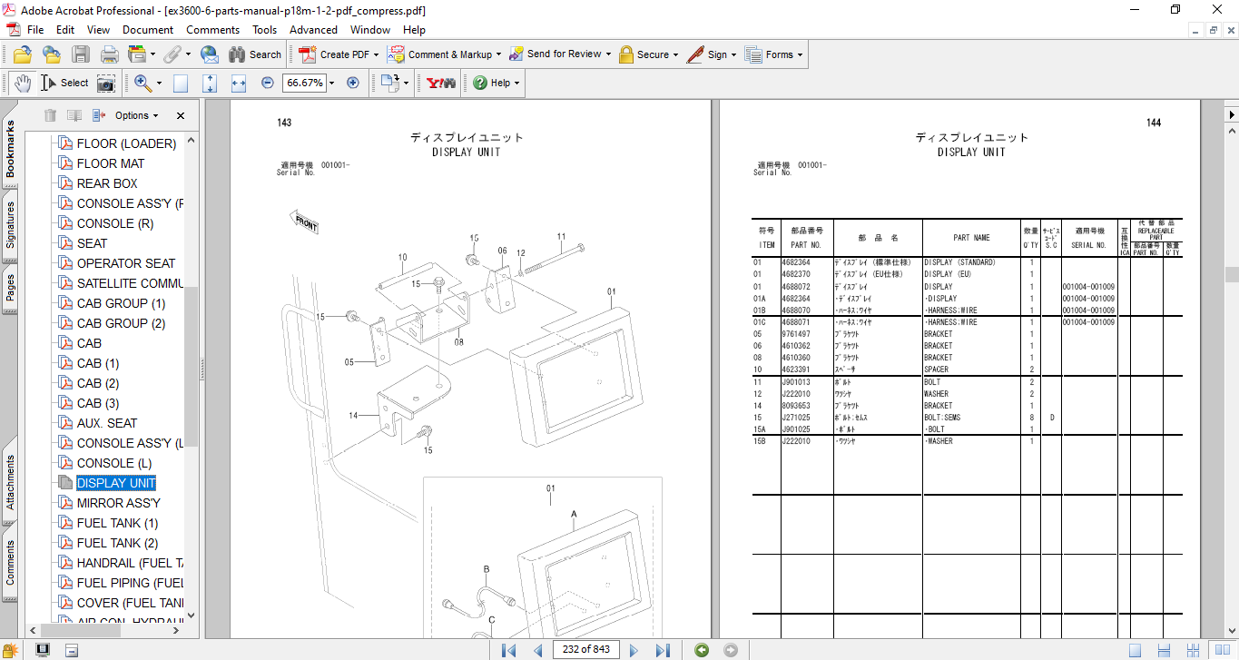Click the Print icon in toolbar
The image size is (1239, 660).
pos(109,54)
